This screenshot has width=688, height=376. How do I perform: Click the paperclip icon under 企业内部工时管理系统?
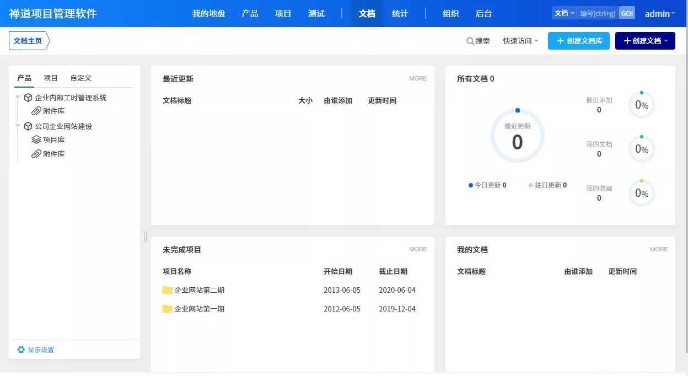click(36, 111)
